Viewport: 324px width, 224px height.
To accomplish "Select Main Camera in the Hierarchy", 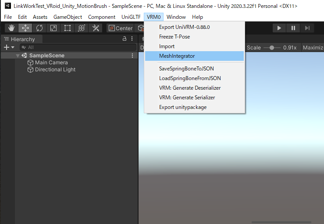I will pos(51,63).
